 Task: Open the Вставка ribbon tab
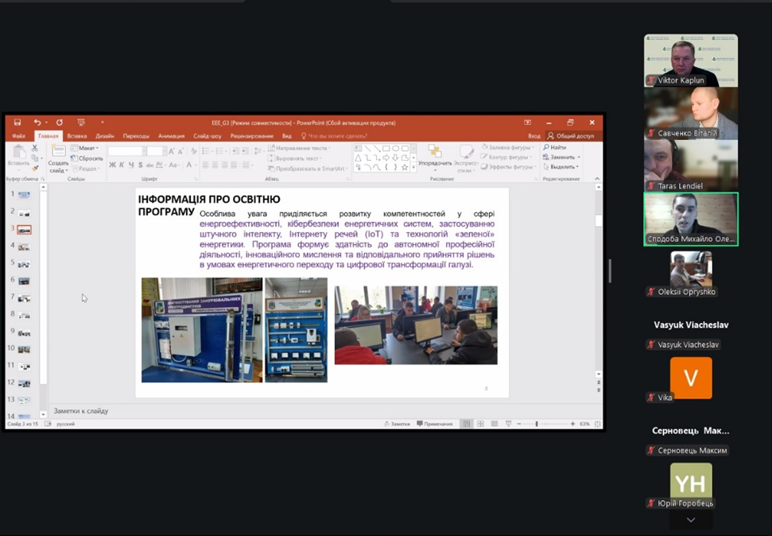77,136
